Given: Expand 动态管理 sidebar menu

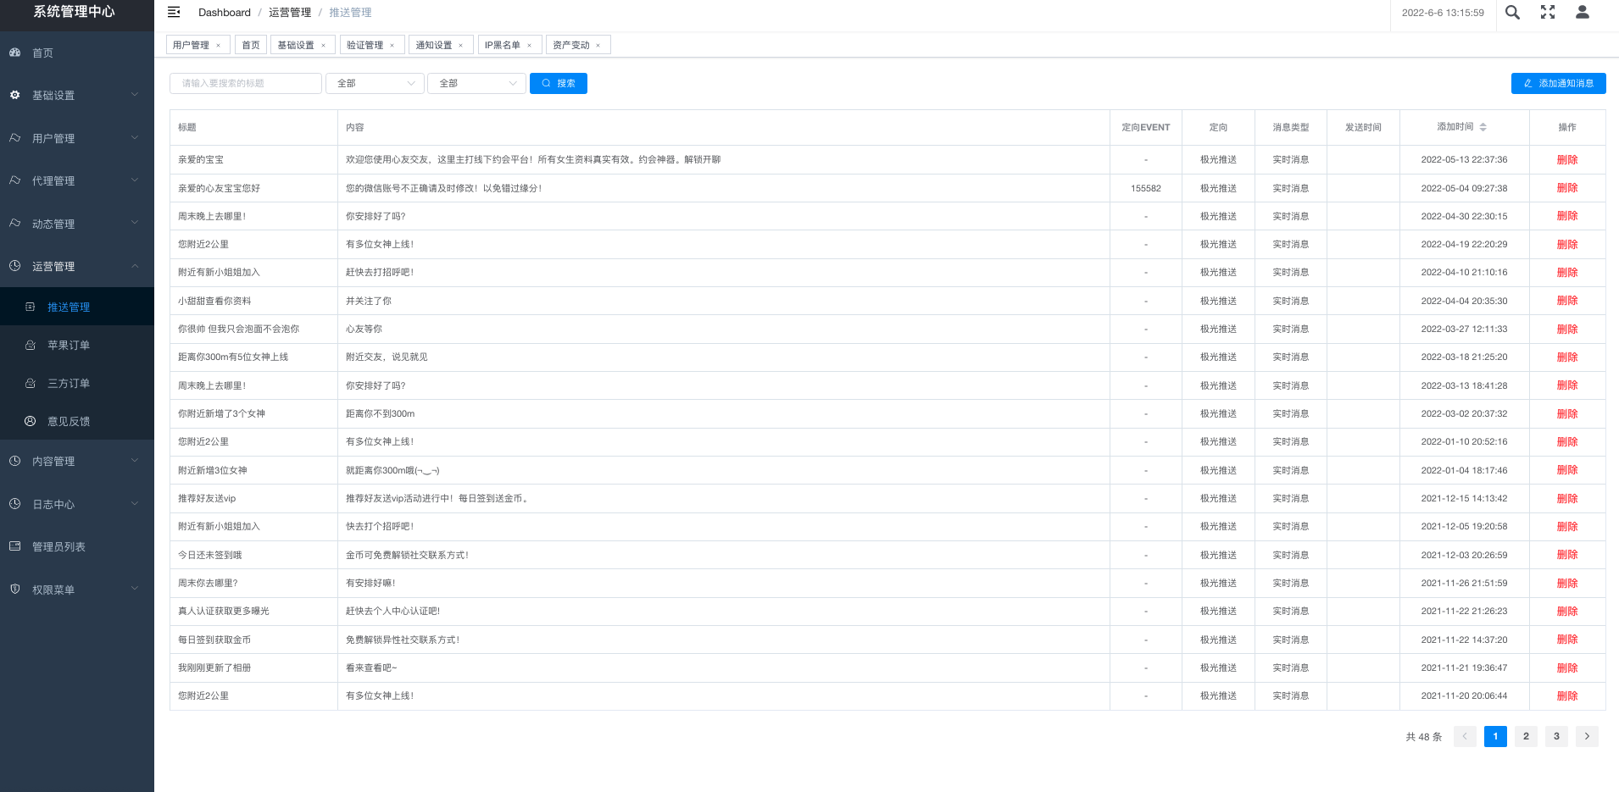Looking at the screenshot, I should (135, 224).
